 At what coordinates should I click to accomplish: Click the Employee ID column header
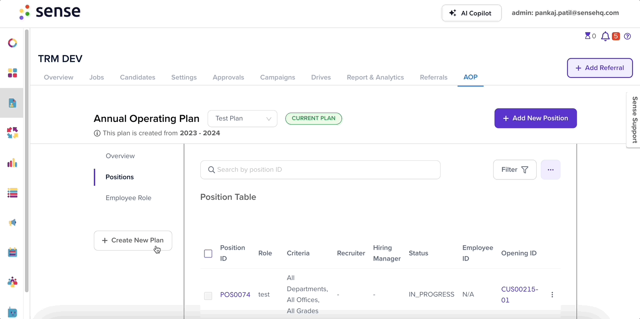pyautogui.click(x=478, y=253)
